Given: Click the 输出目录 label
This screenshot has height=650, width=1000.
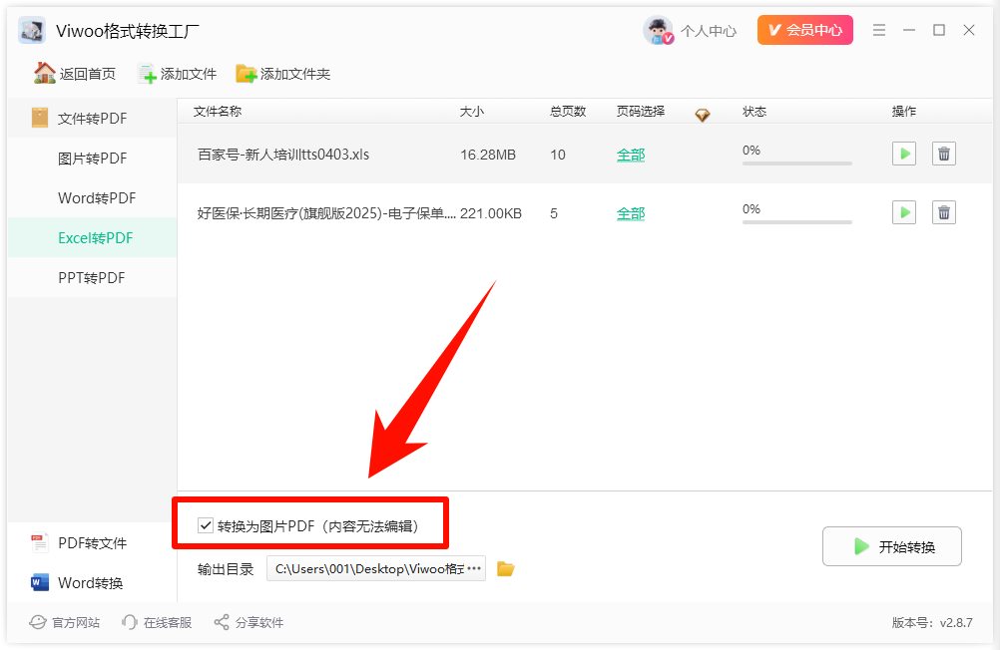Looking at the screenshot, I should [226, 569].
